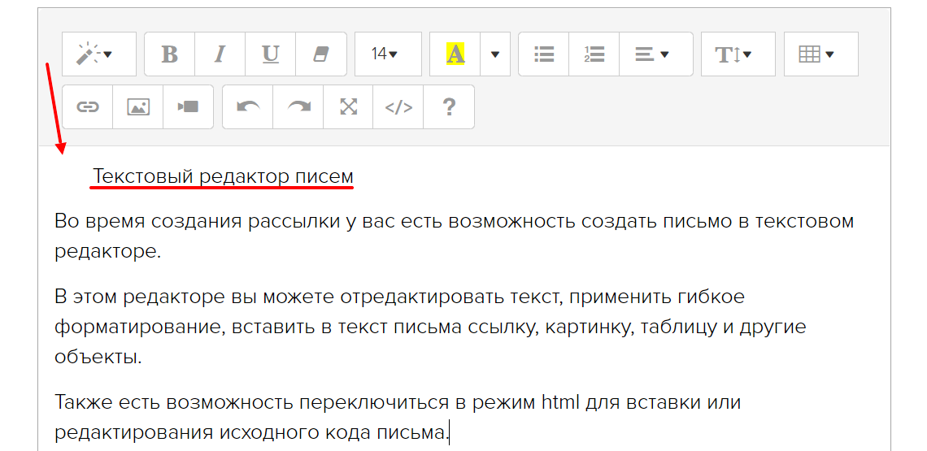Undo the last edit
The image size is (927, 451).
click(x=248, y=107)
